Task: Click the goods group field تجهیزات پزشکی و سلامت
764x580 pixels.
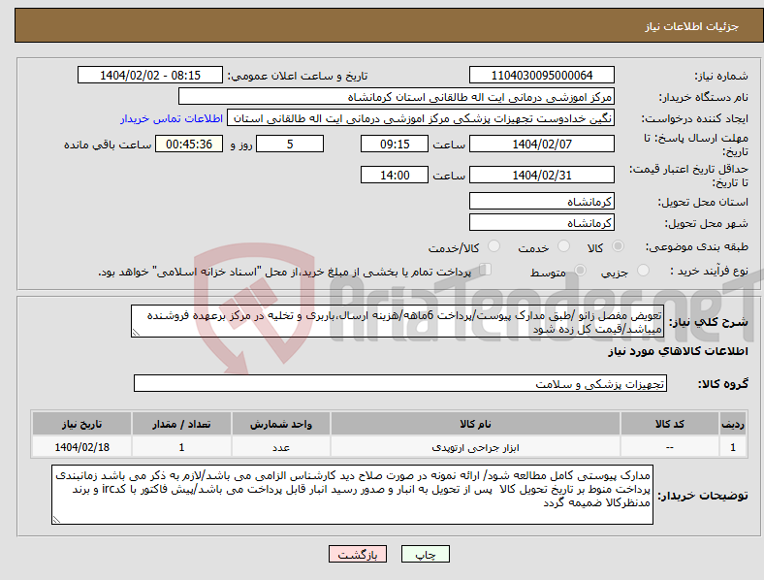Action: click(x=400, y=383)
